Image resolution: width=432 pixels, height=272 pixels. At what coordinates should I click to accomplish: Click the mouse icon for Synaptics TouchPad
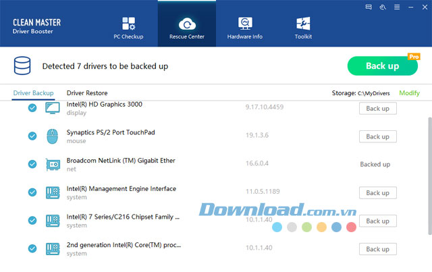click(53, 136)
